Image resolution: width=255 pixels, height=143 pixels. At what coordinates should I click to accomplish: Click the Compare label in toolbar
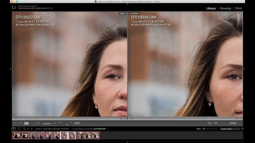(x=47, y=124)
